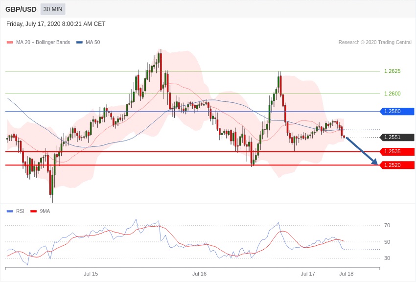Select the Jul 15 date label
The height and width of the screenshot is (282, 416).
[x=91, y=274]
